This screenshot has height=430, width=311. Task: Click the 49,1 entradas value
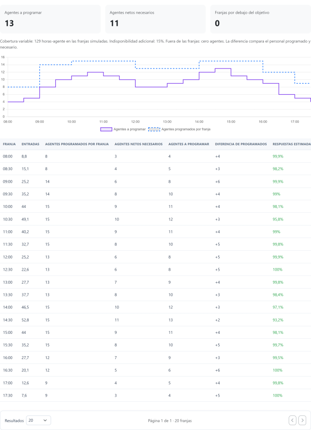25,219
